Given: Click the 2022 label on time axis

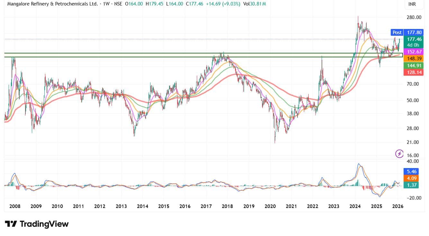Looking at the screenshot, I should (313, 206).
